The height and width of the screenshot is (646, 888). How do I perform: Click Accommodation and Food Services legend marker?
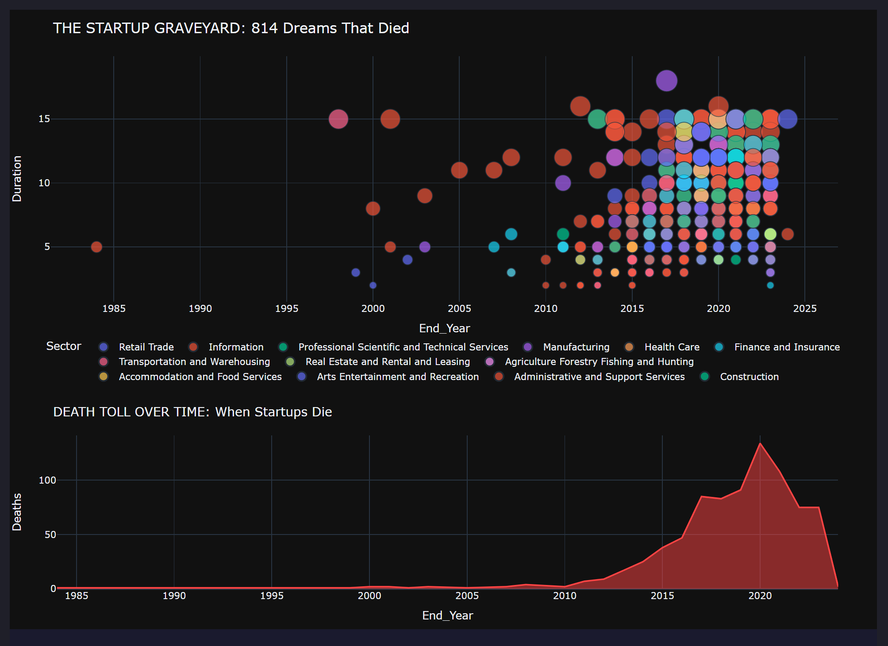(104, 377)
